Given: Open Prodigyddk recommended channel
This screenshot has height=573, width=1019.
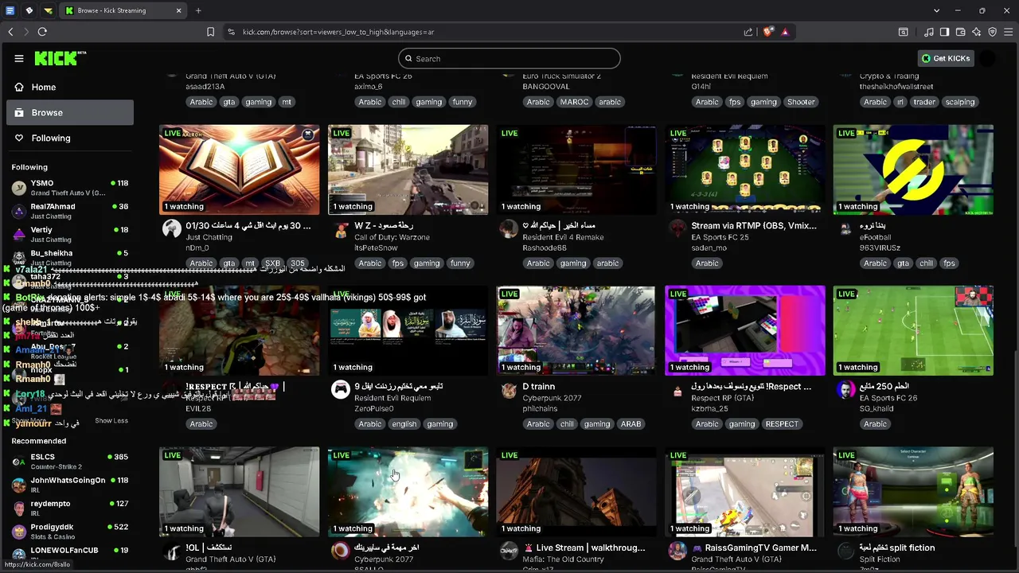Looking at the screenshot, I should (x=70, y=531).
